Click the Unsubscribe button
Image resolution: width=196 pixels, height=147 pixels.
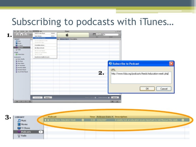(x=37, y=98)
